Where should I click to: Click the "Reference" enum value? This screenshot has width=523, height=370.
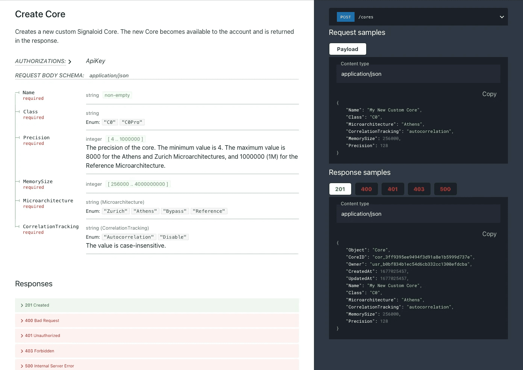point(209,211)
